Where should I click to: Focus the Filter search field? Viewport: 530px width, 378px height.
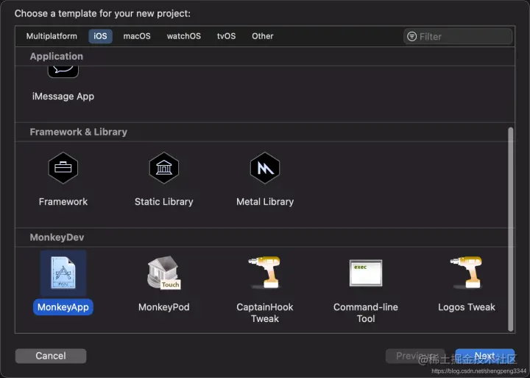458,36
